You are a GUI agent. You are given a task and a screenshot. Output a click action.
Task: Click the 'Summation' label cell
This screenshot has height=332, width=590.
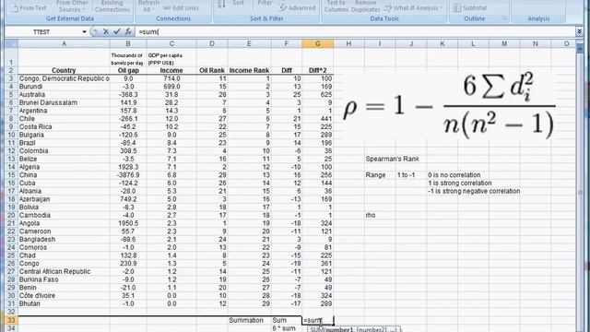249,320
